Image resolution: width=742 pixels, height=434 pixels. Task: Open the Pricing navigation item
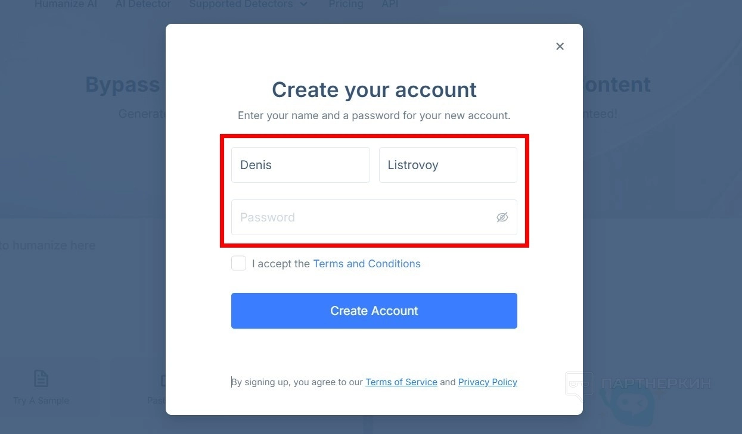click(346, 4)
